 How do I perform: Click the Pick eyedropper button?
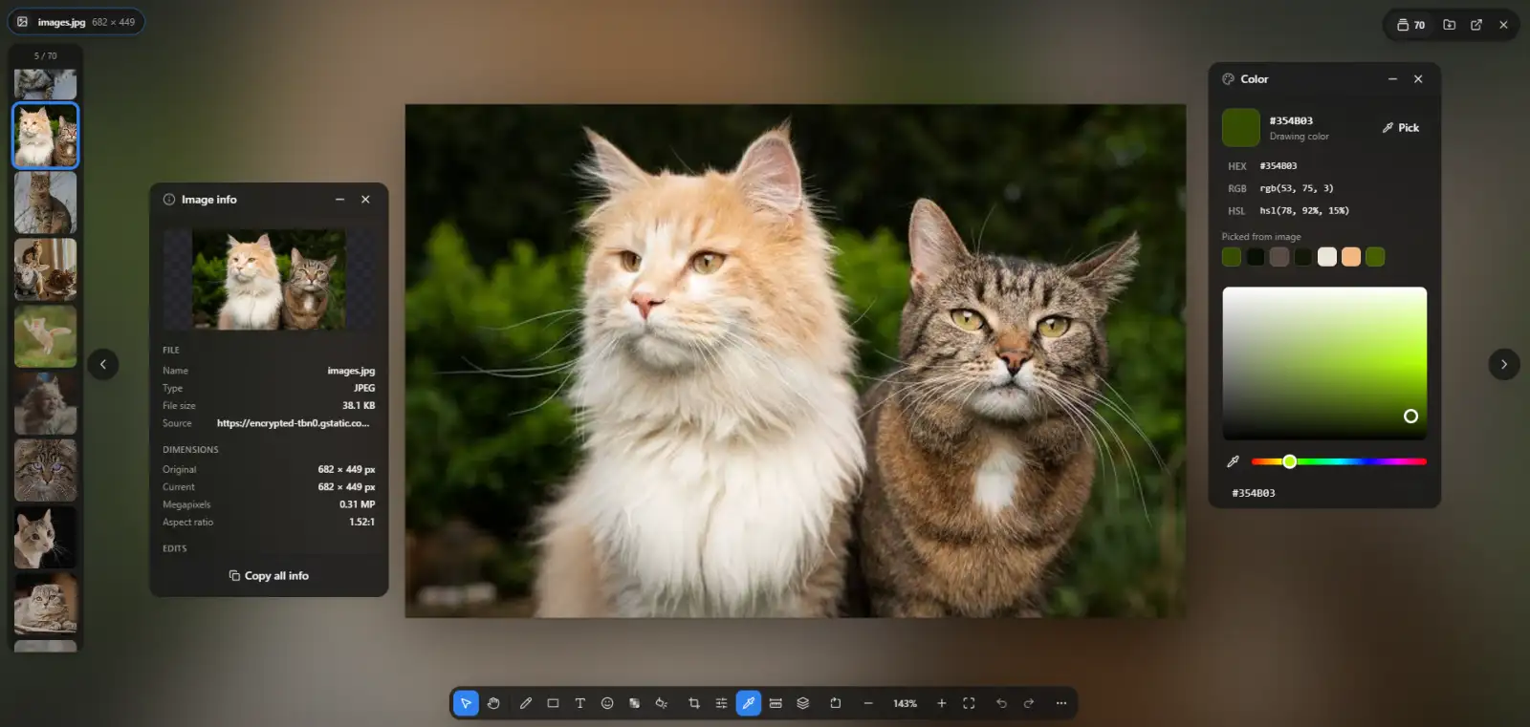point(1401,127)
